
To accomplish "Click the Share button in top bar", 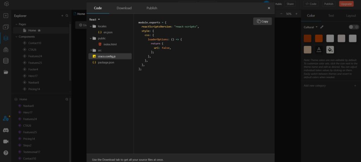I will (290, 4).
